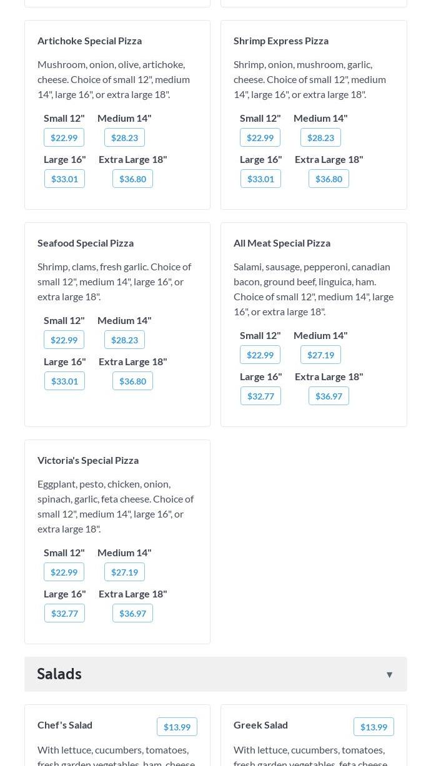
Task: Collapse the Salads section arrow
Action: (389, 674)
